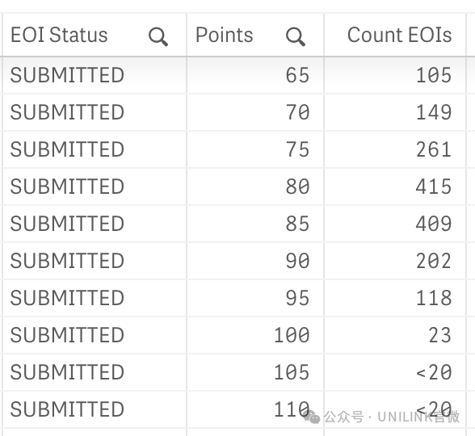Sort by Points column header
Image resolution: width=475 pixels, height=436 pixels.
(x=225, y=35)
